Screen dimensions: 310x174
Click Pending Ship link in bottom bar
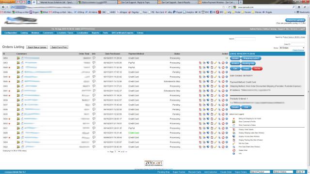coord(164,172)
